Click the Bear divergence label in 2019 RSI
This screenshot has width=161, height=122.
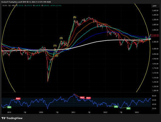click(x=18, y=98)
